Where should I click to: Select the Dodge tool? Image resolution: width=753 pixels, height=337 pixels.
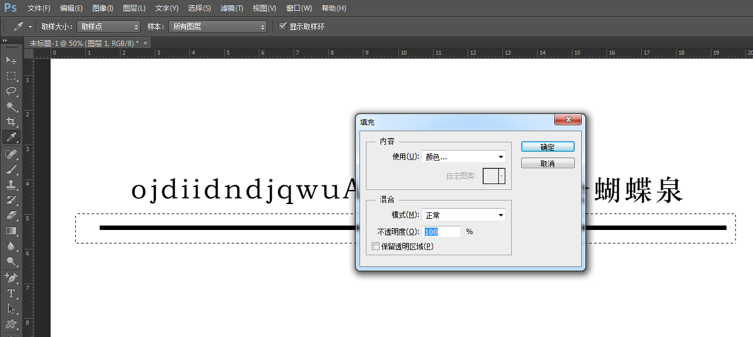11,261
